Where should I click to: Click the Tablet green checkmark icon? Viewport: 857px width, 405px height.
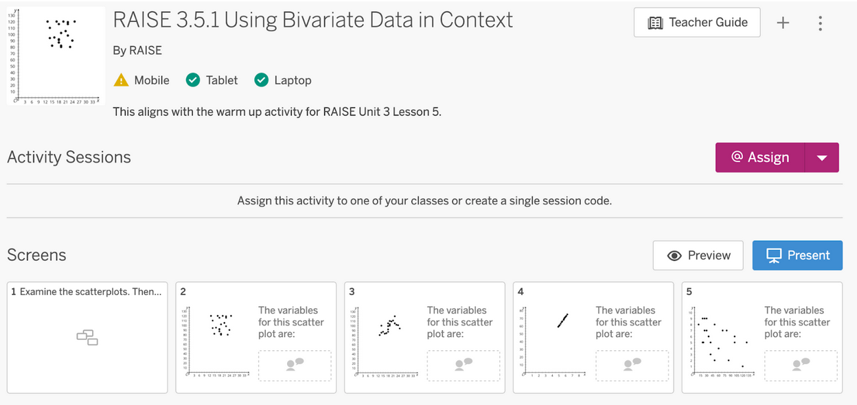[193, 80]
